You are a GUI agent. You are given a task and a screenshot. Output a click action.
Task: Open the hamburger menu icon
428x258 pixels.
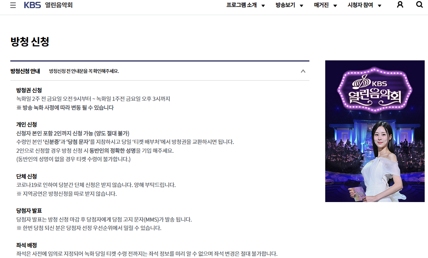coord(13,5)
